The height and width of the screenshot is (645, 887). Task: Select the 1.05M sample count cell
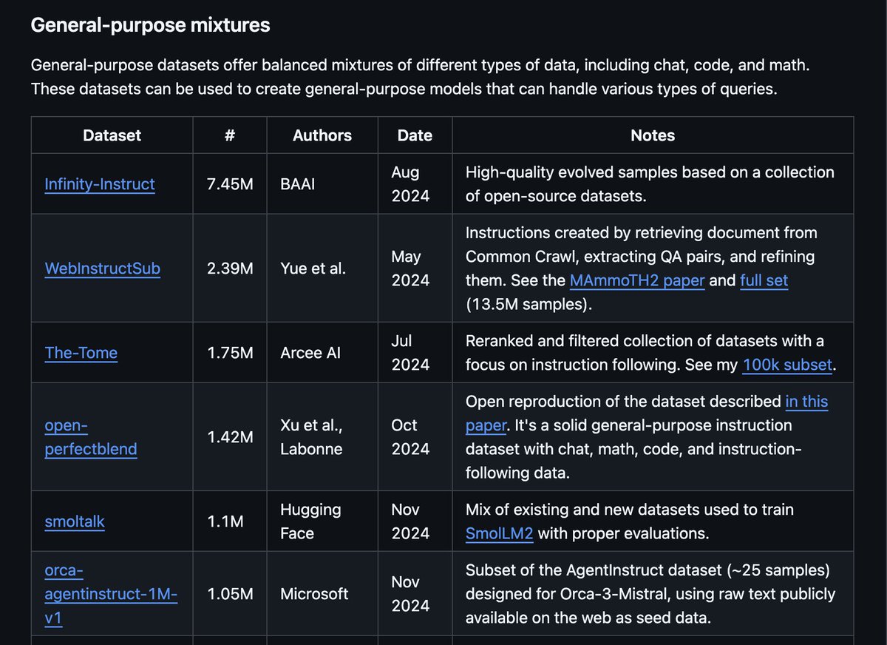230,594
